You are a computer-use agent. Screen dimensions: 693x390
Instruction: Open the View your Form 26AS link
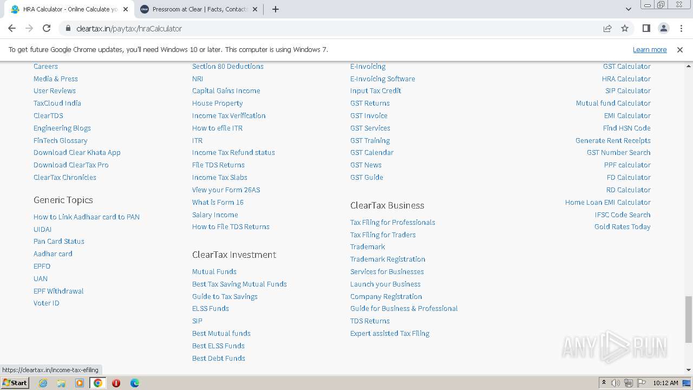pyautogui.click(x=226, y=190)
